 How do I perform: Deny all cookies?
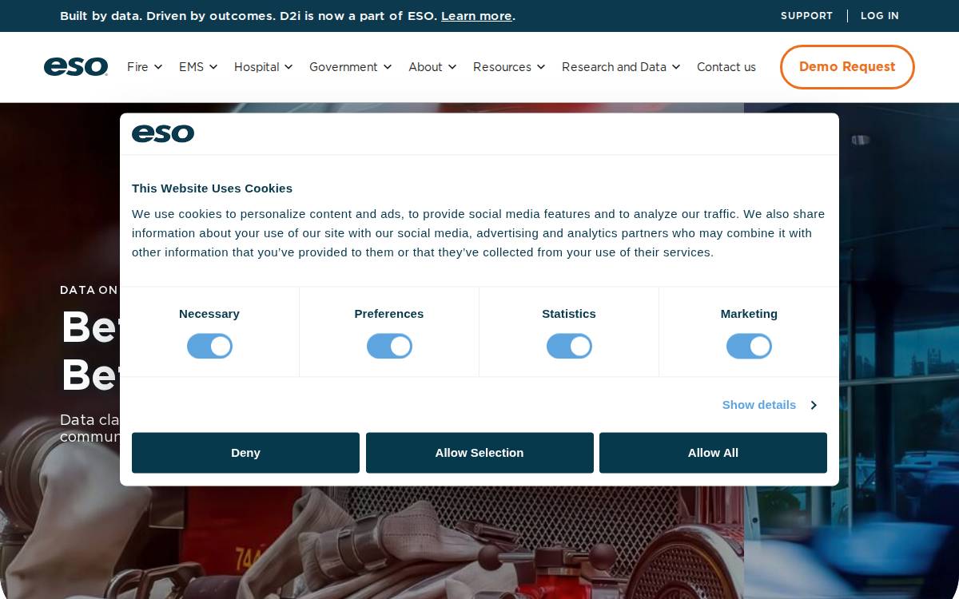coord(245,453)
